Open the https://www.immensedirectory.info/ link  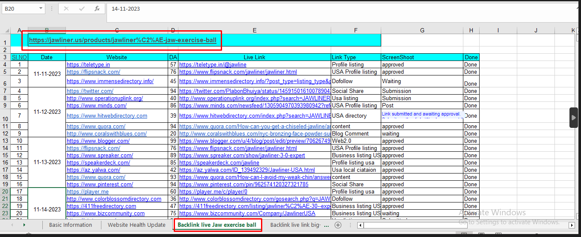click(110, 81)
